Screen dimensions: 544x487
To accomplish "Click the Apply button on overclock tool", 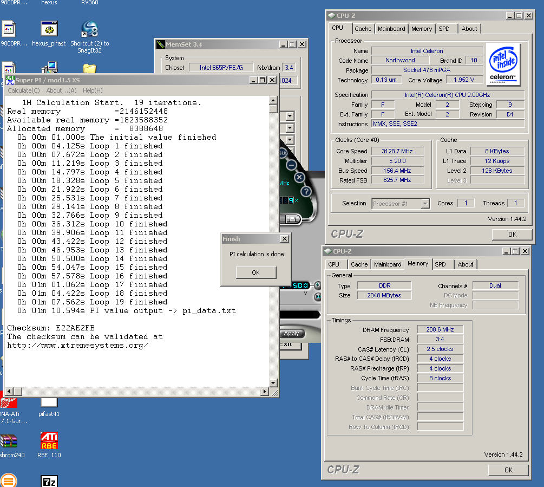I will 292,333.
